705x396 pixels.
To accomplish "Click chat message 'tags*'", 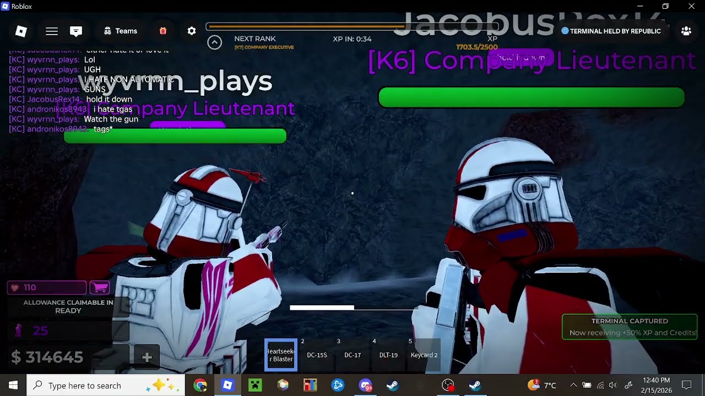I will (103, 129).
